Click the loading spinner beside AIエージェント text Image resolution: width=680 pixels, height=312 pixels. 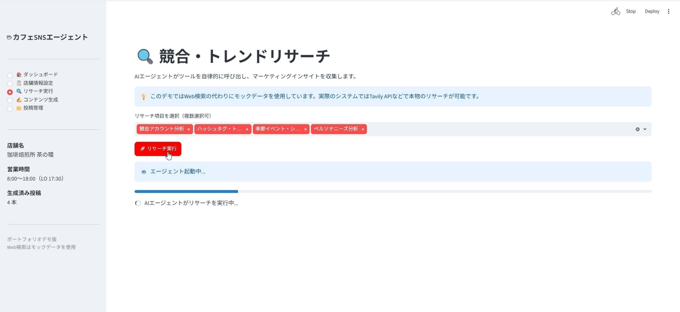coord(138,203)
